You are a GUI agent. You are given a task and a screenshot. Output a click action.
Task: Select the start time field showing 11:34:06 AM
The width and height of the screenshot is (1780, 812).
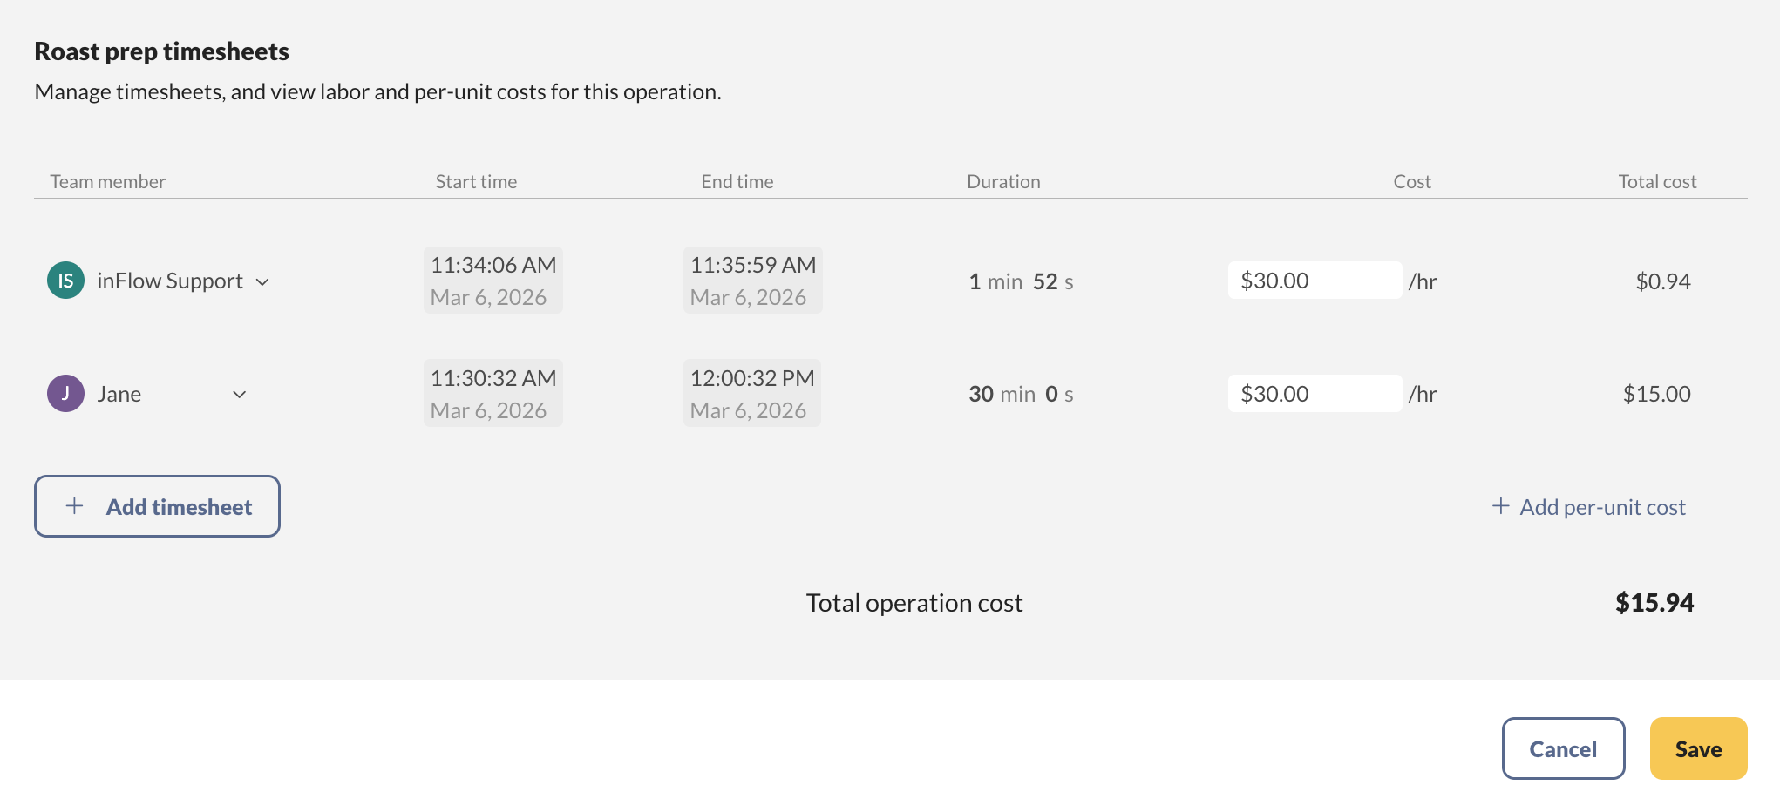tap(493, 279)
